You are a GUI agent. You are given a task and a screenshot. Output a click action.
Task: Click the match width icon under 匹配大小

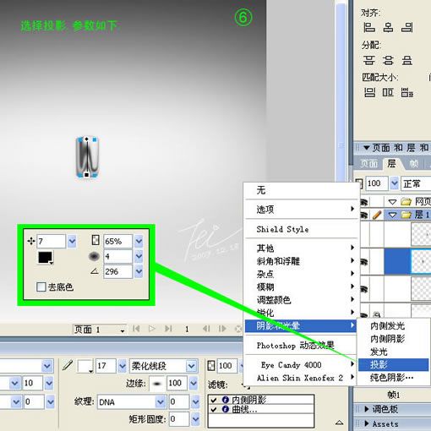(369, 92)
